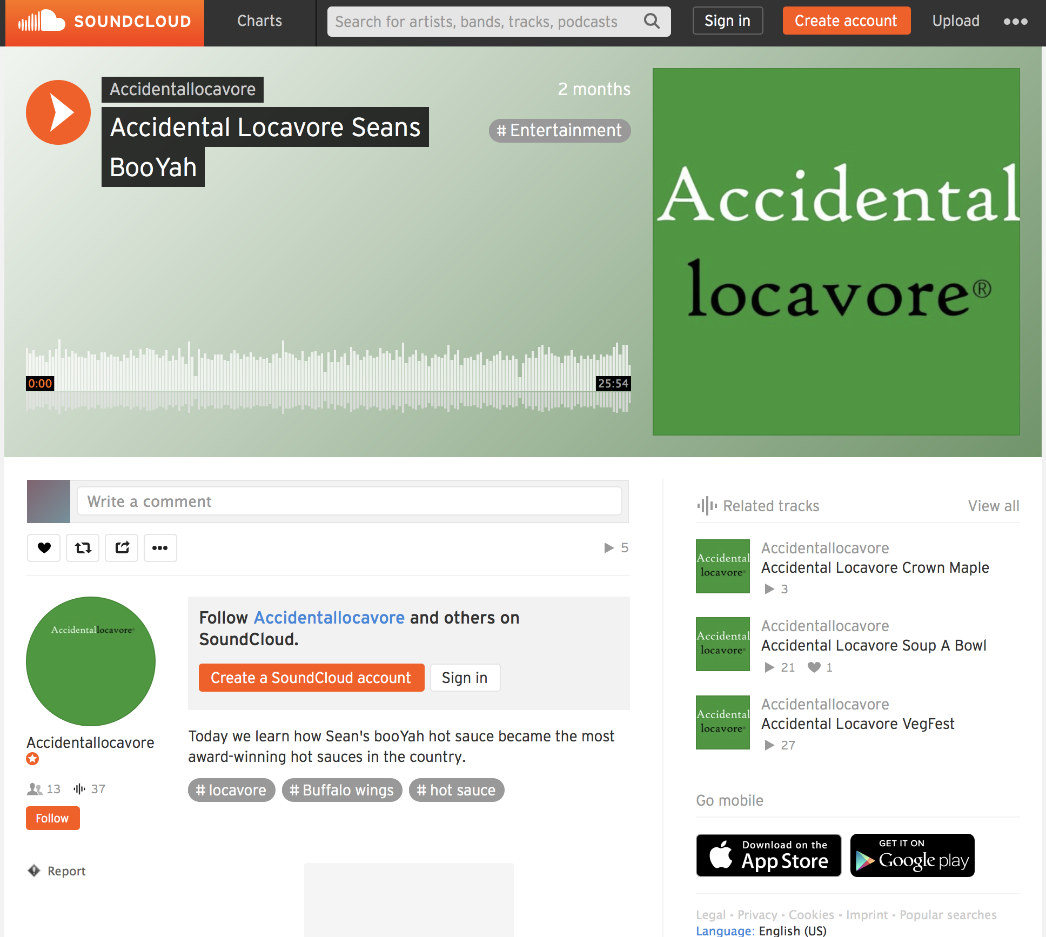The image size is (1046, 937).
Task: Share the track with the share icon
Action: pyautogui.click(x=122, y=548)
